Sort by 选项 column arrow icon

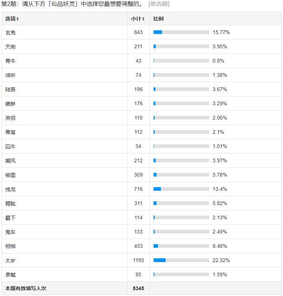[18, 19]
